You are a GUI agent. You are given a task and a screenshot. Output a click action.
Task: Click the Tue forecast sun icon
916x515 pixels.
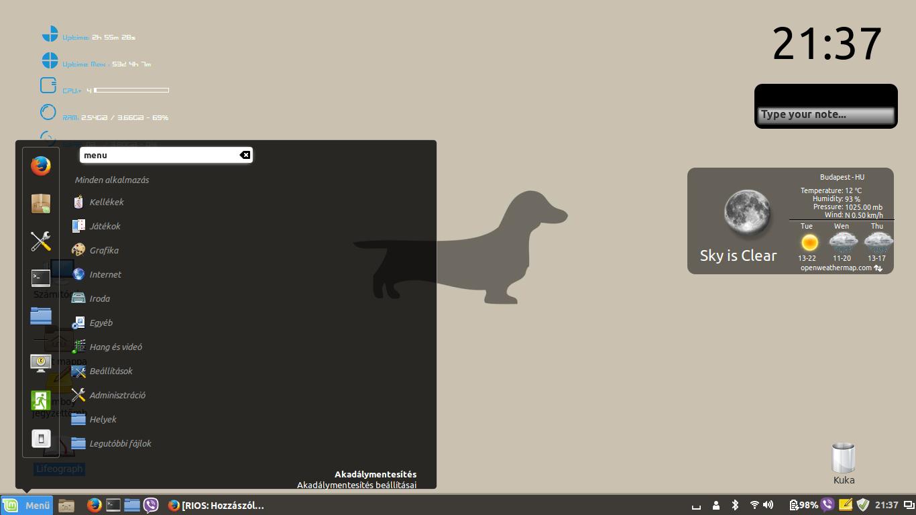(x=809, y=242)
